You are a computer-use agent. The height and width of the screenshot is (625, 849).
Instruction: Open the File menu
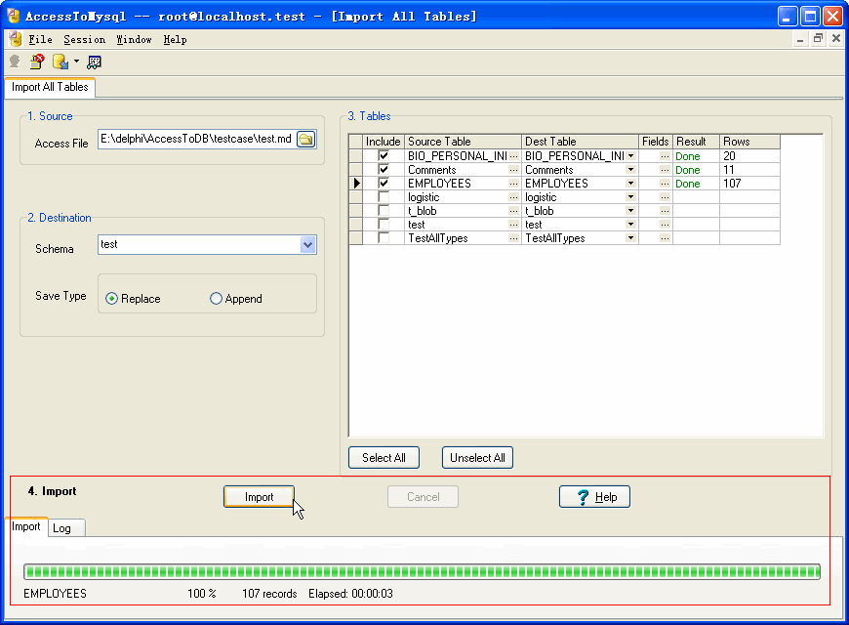41,40
